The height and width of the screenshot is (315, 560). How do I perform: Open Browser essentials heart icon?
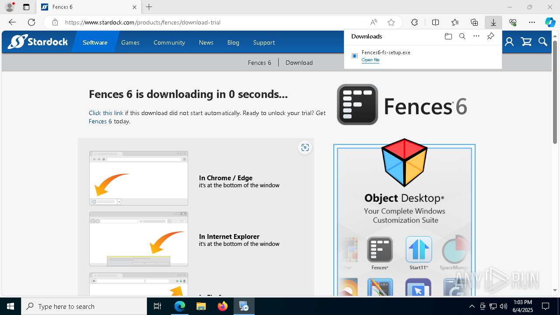[x=513, y=22]
